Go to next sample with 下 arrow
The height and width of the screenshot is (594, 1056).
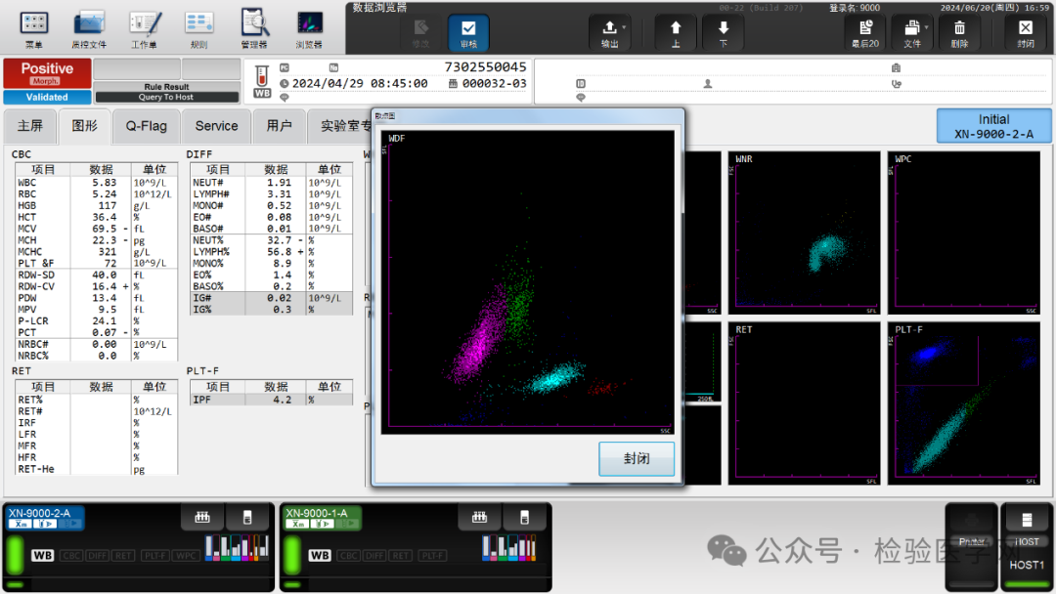point(724,33)
